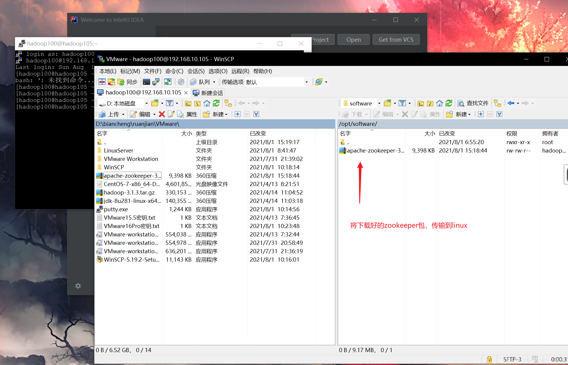Click the preferences gear icon in toolbar

pyautogui.click(x=181, y=82)
